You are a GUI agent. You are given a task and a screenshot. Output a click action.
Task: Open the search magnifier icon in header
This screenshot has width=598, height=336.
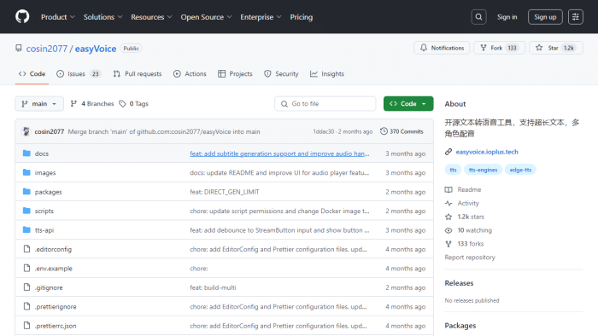tap(478, 17)
